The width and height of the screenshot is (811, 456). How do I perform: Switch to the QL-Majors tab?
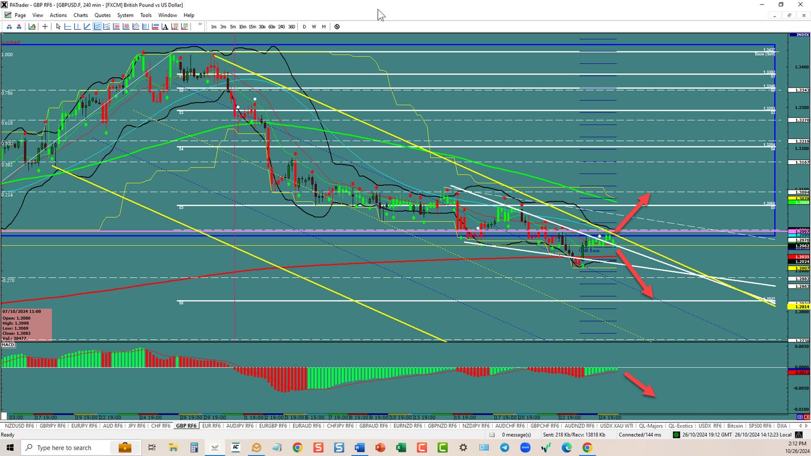point(651,426)
